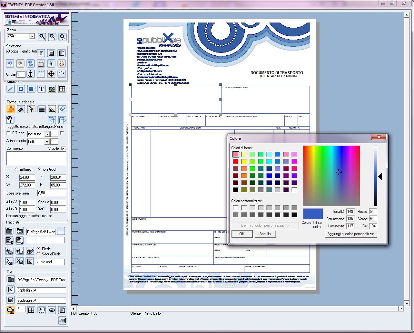This screenshot has width=414, height=333.
Task: Insert a table grid with Strumenti icon
Action: [62, 89]
